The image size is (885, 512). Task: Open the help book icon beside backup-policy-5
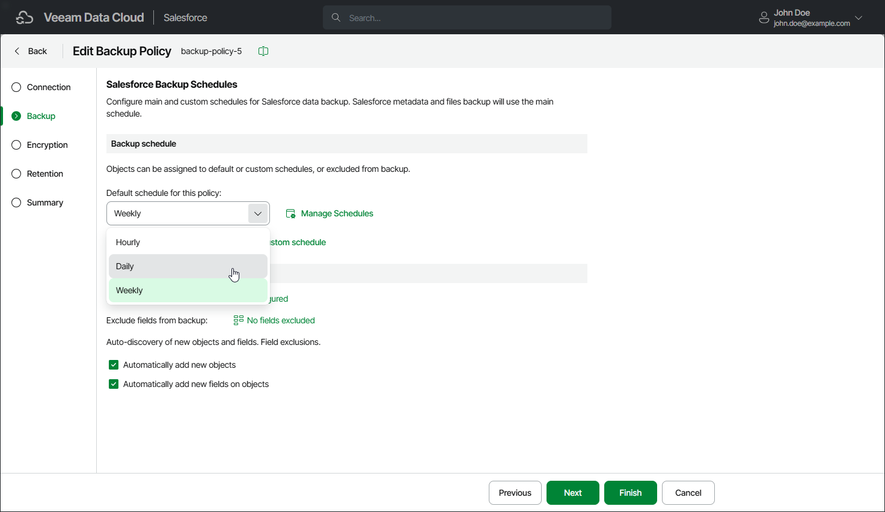pyautogui.click(x=263, y=51)
